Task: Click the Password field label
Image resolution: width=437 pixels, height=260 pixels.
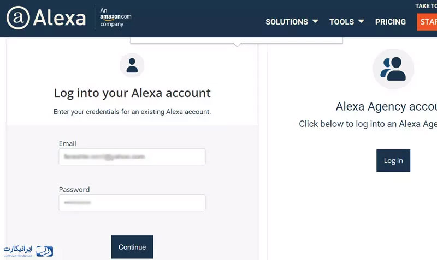Action: click(x=74, y=189)
